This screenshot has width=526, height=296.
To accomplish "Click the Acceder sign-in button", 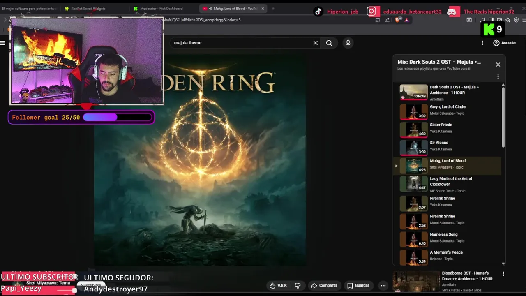I will tap(505, 43).
